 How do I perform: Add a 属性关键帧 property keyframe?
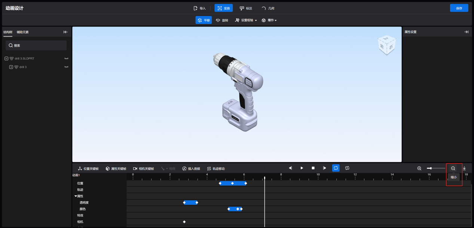[116, 168]
